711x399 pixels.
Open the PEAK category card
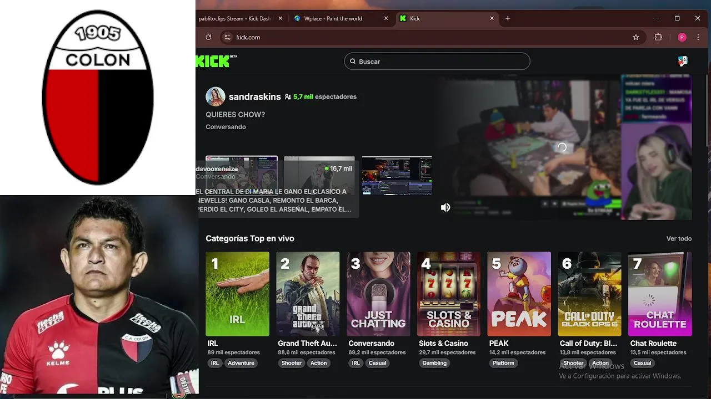[x=519, y=294]
